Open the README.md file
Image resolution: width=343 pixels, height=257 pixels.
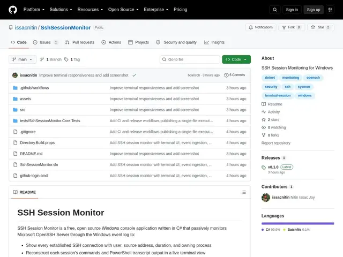pyautogui.click(x=31, y=154)
